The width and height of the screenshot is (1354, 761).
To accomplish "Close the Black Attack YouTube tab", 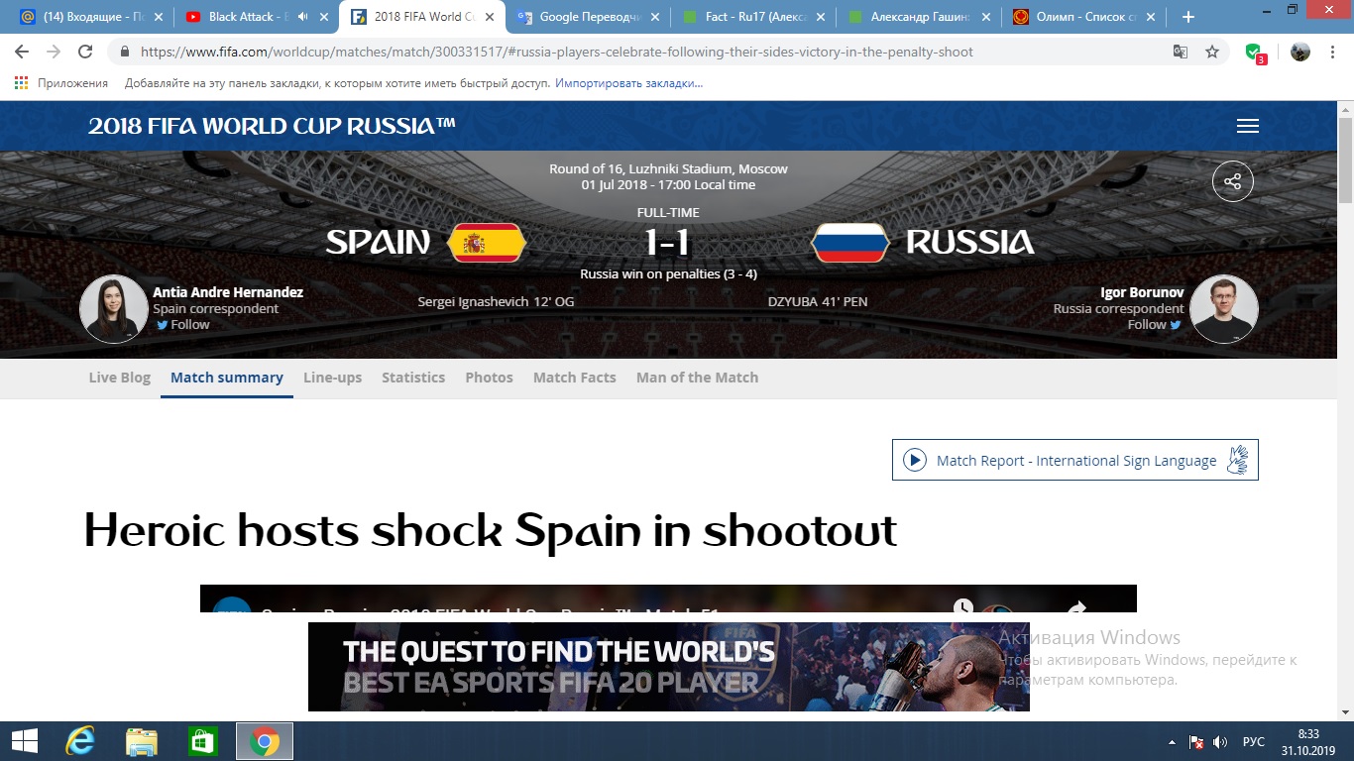I will pos(324,17).
